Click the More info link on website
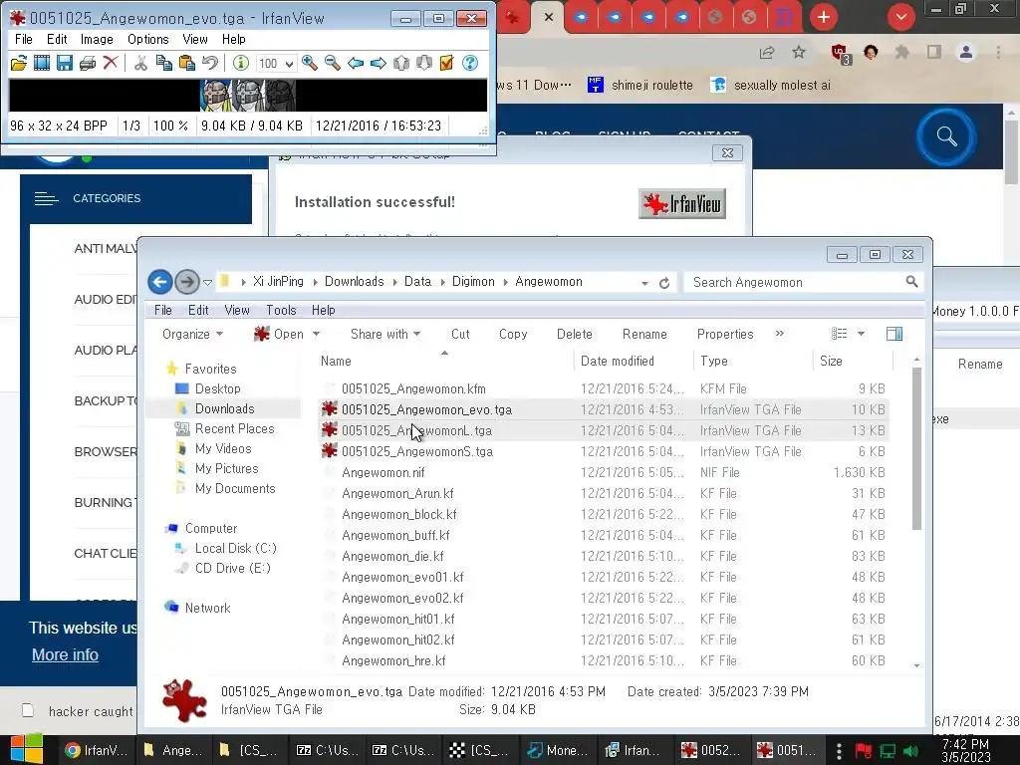1020x765 pixels. [x=65, y=654]
